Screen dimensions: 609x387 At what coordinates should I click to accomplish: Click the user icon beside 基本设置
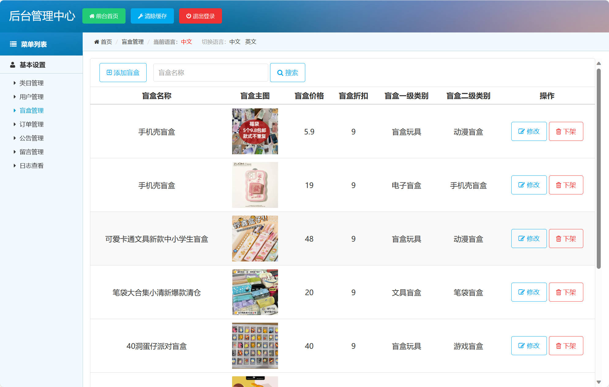(x=12, y=65)
